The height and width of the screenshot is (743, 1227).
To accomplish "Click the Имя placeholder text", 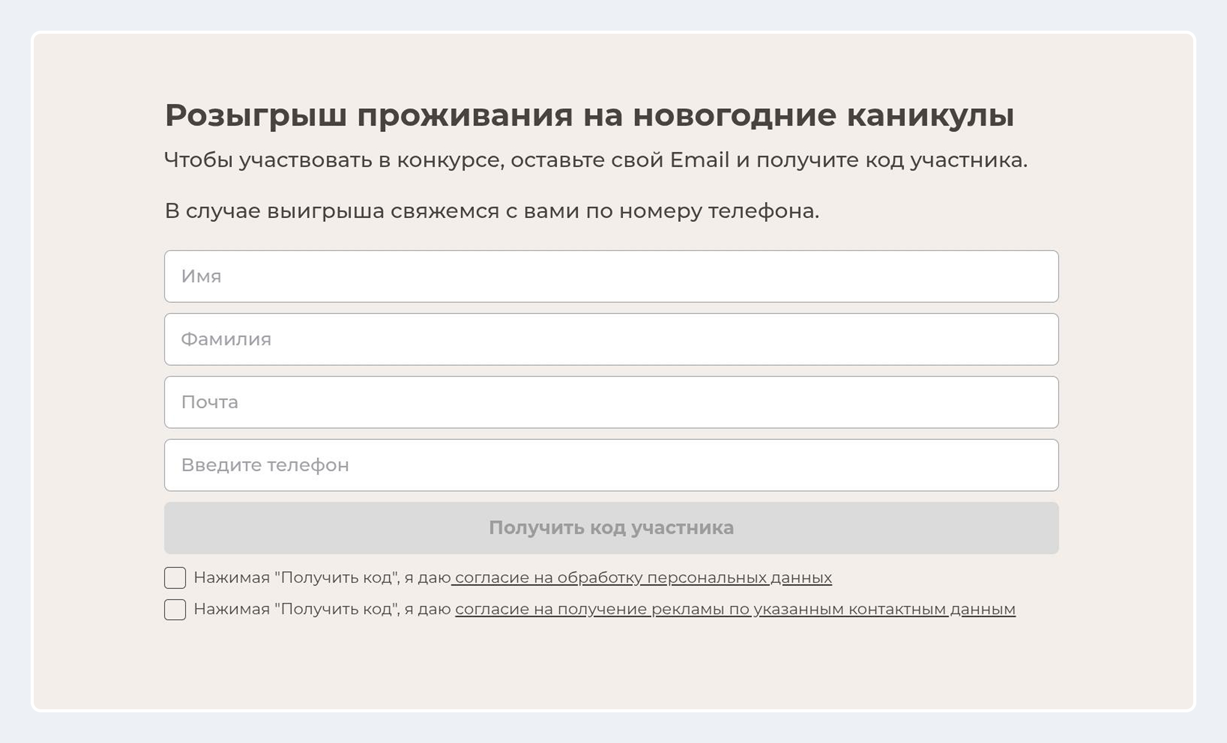I will click(201, 276).
